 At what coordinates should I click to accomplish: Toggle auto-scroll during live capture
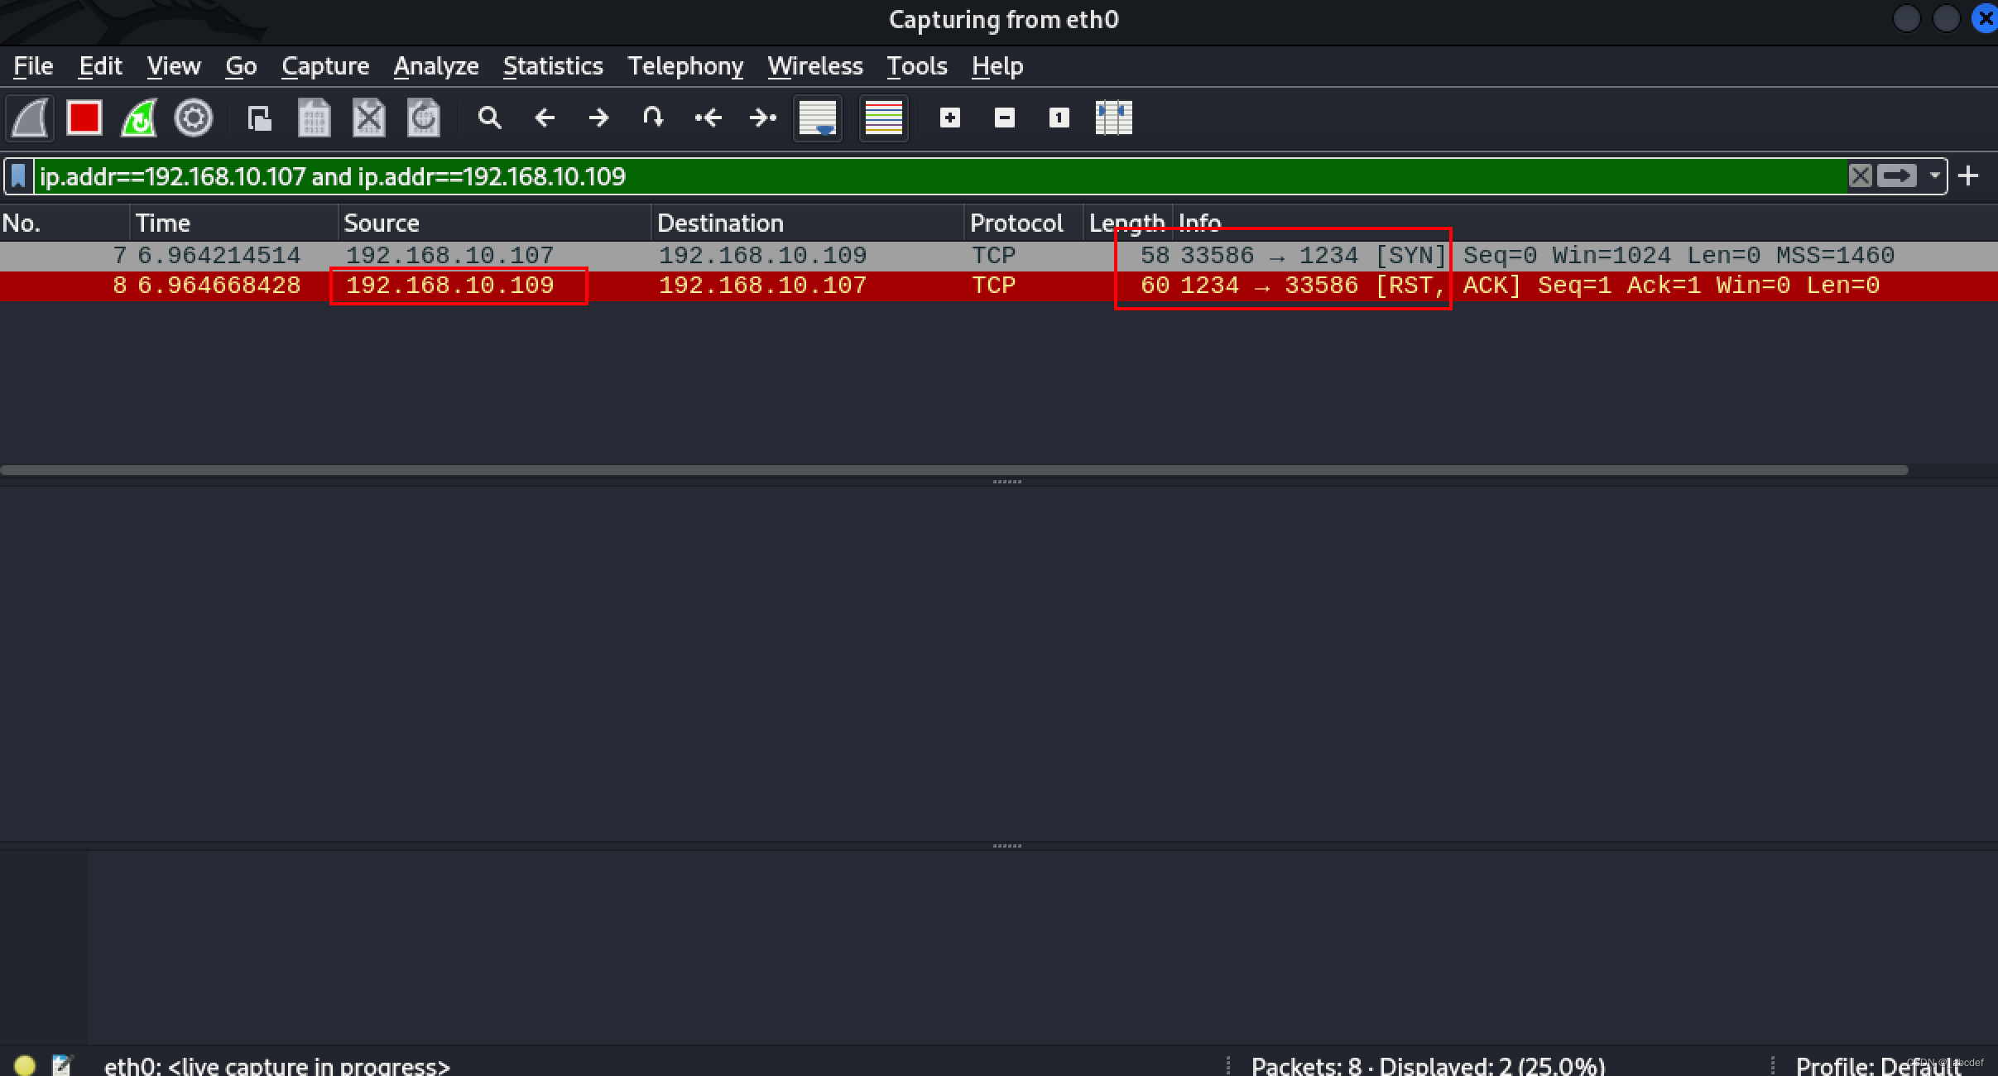click(x=818, y=118)
